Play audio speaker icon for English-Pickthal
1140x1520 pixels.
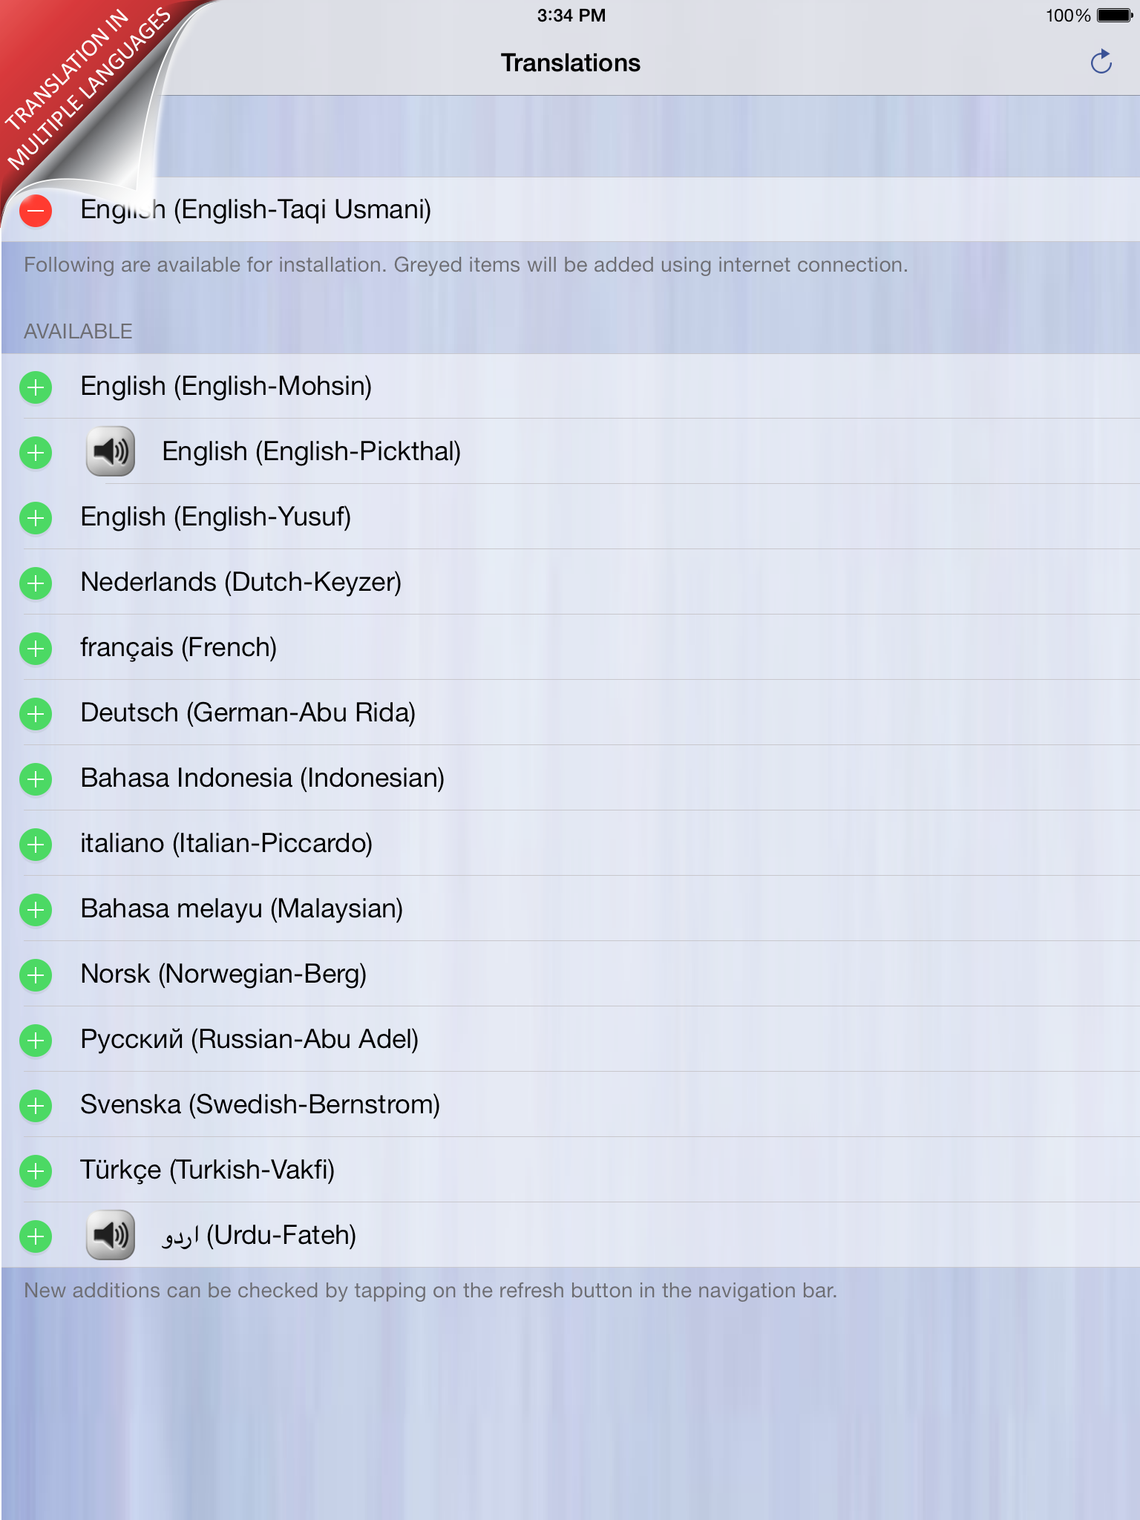111,451
